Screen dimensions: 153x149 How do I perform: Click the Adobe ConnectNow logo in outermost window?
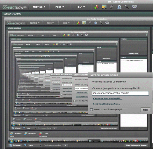[14, 7]
